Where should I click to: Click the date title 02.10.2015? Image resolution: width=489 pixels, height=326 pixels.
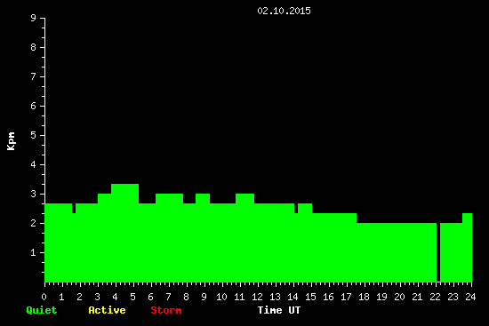coord(284,11)
